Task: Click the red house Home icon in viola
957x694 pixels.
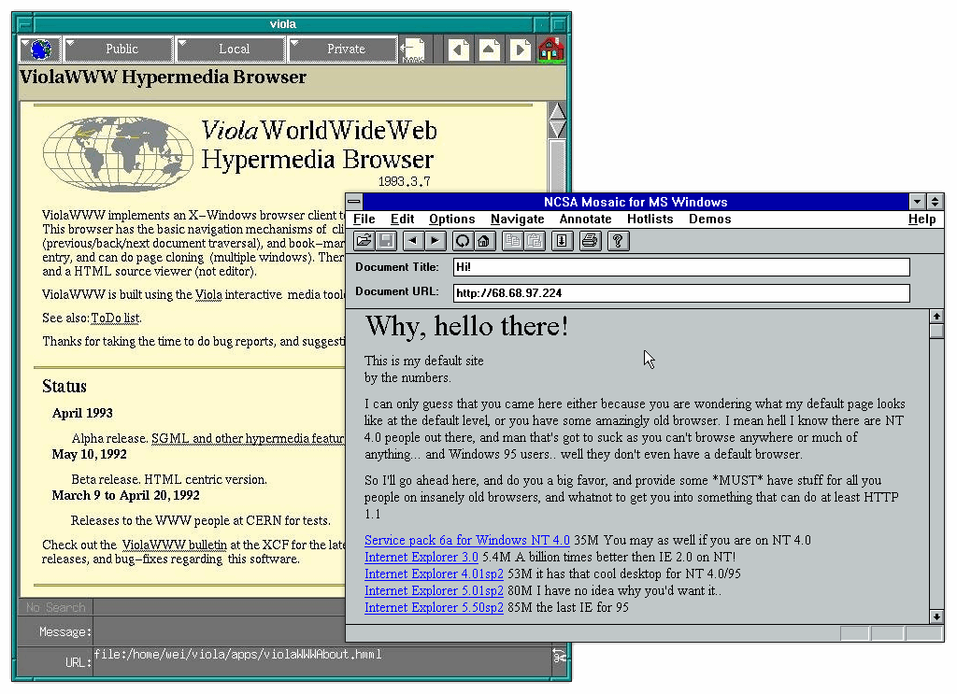Action: click(551, 50)
